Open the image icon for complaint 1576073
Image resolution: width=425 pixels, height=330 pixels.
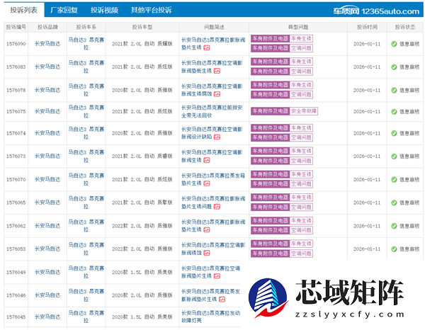tap(207, 160)
